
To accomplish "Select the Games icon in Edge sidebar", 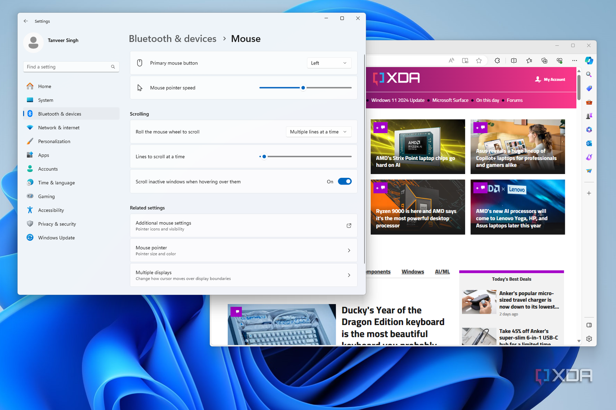I will click(x=589, y=116).
